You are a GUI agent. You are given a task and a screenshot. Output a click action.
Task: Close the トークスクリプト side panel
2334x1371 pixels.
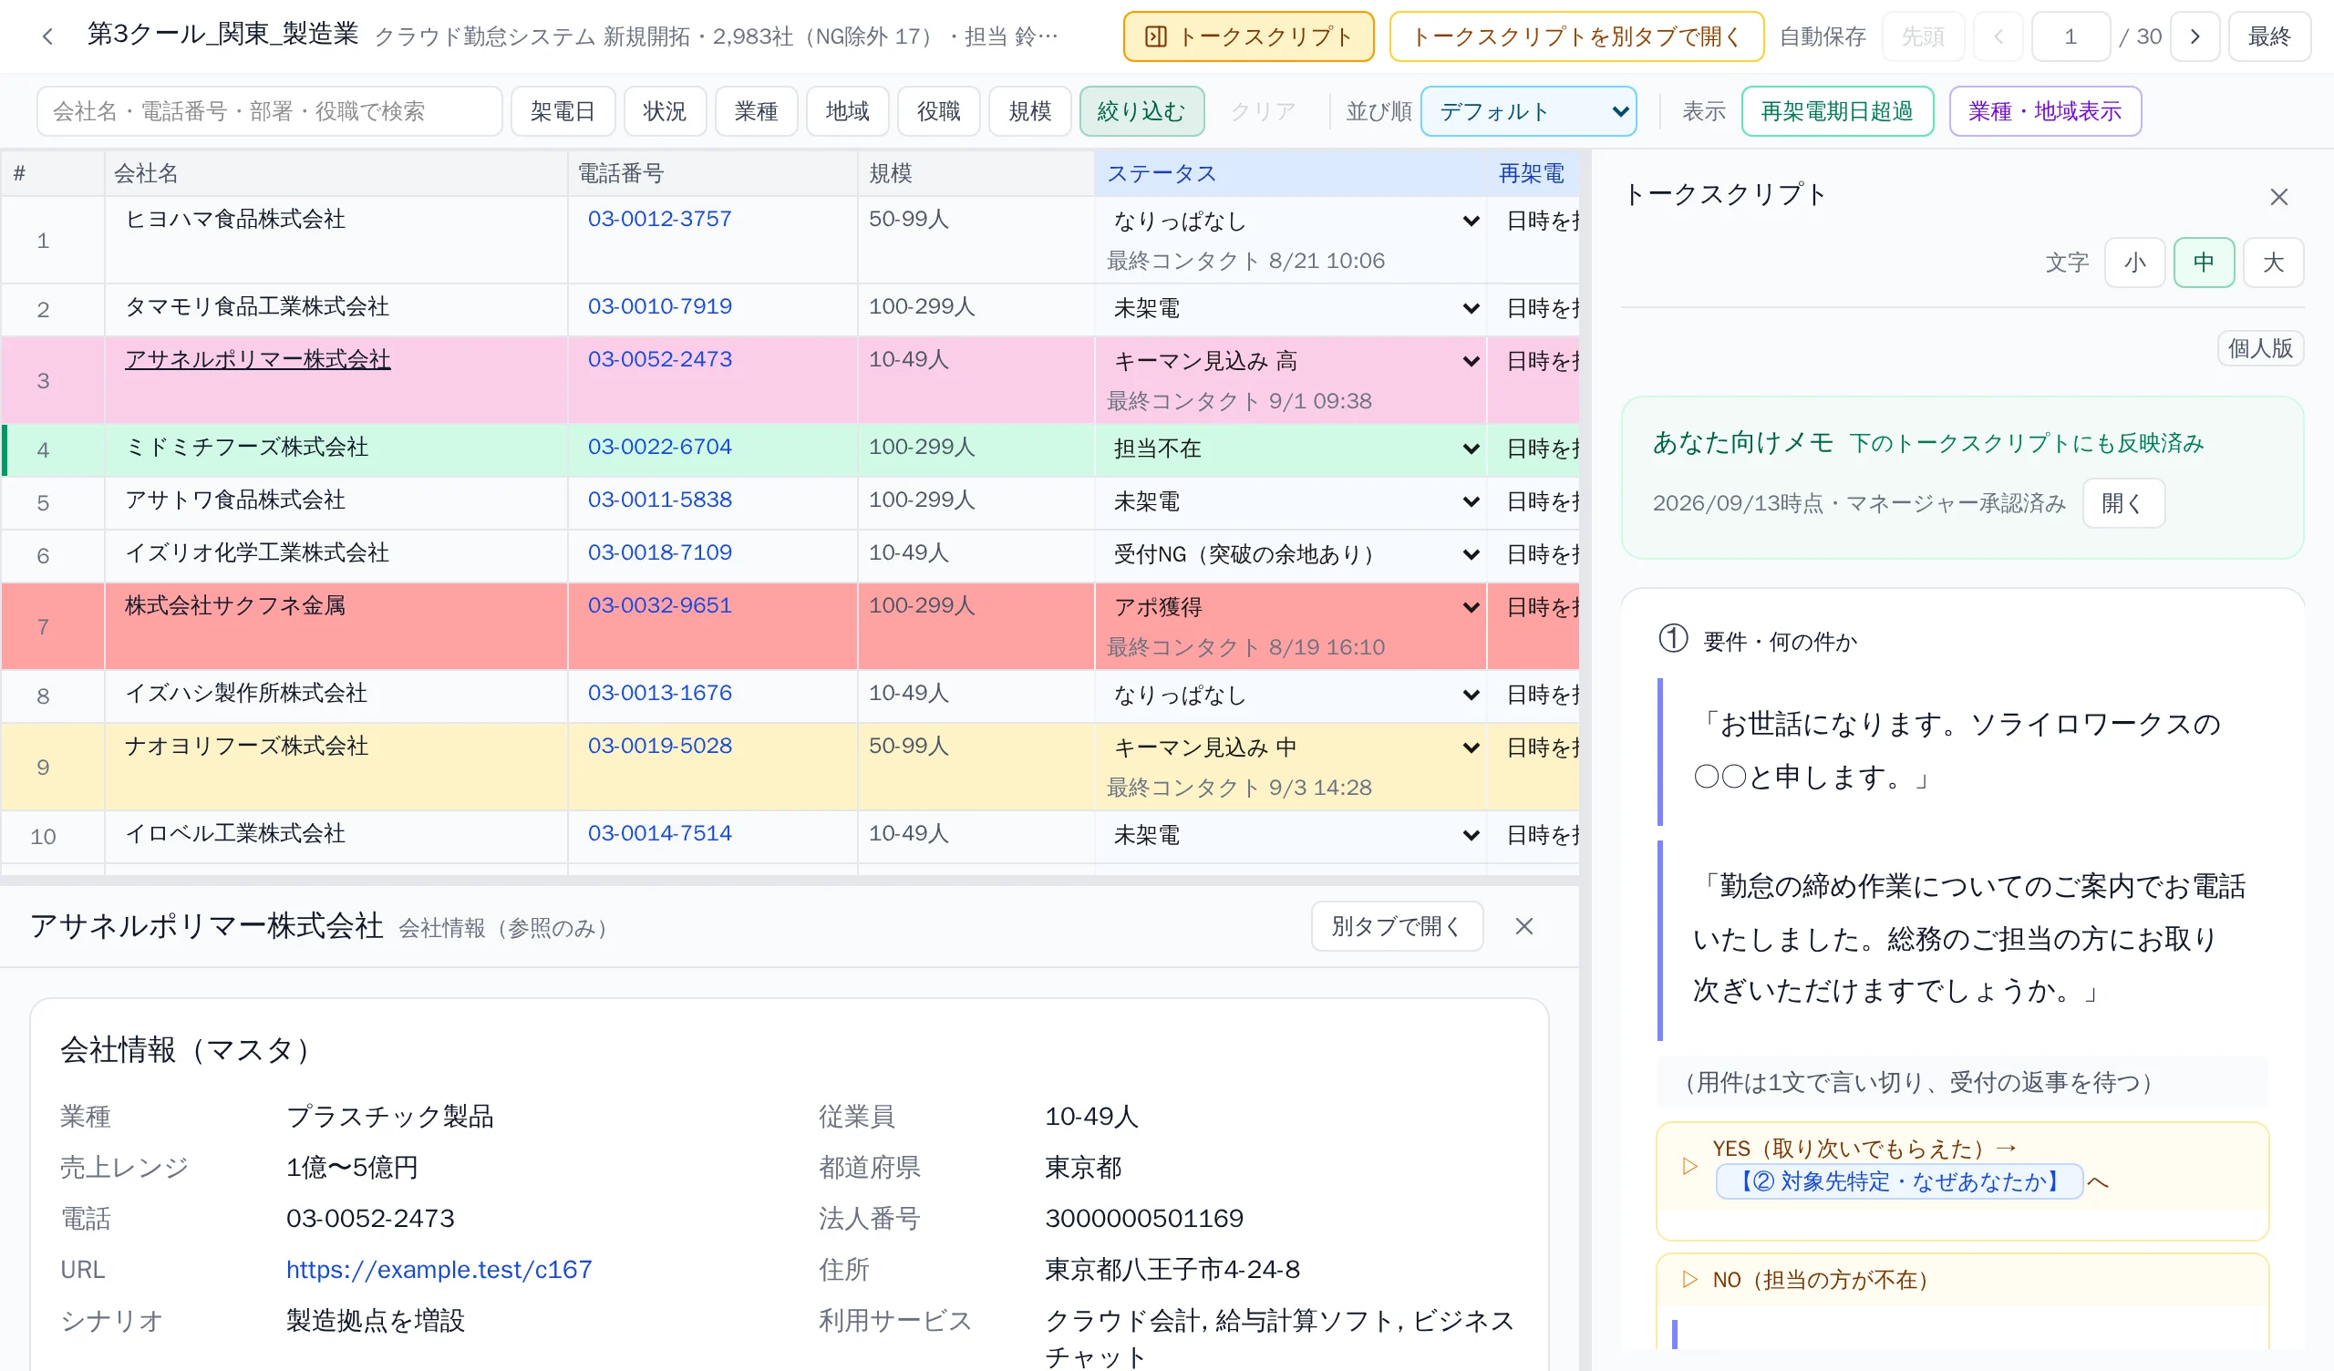point(2278,196)
